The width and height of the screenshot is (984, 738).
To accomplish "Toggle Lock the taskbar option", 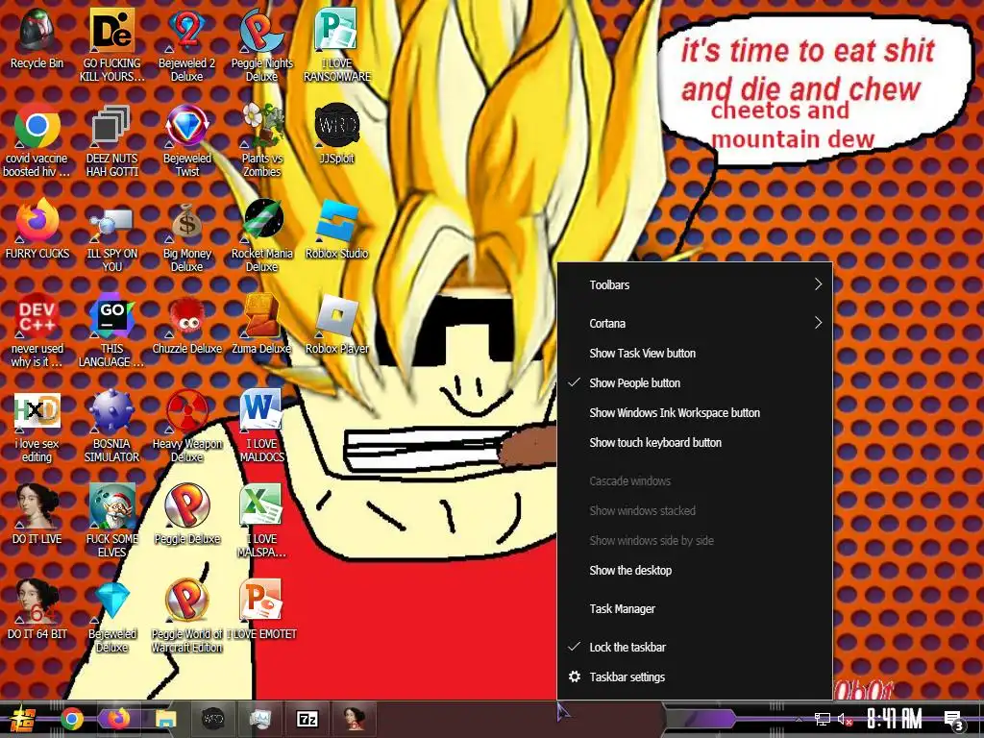I will 695,647.
